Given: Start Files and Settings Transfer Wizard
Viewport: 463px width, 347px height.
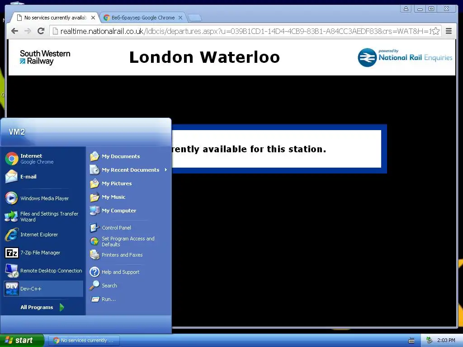Looking at the screenshot, I should pos(43,216).
